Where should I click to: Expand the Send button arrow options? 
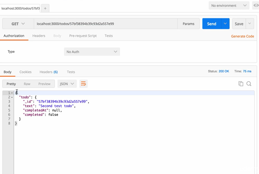pos(225,24)
